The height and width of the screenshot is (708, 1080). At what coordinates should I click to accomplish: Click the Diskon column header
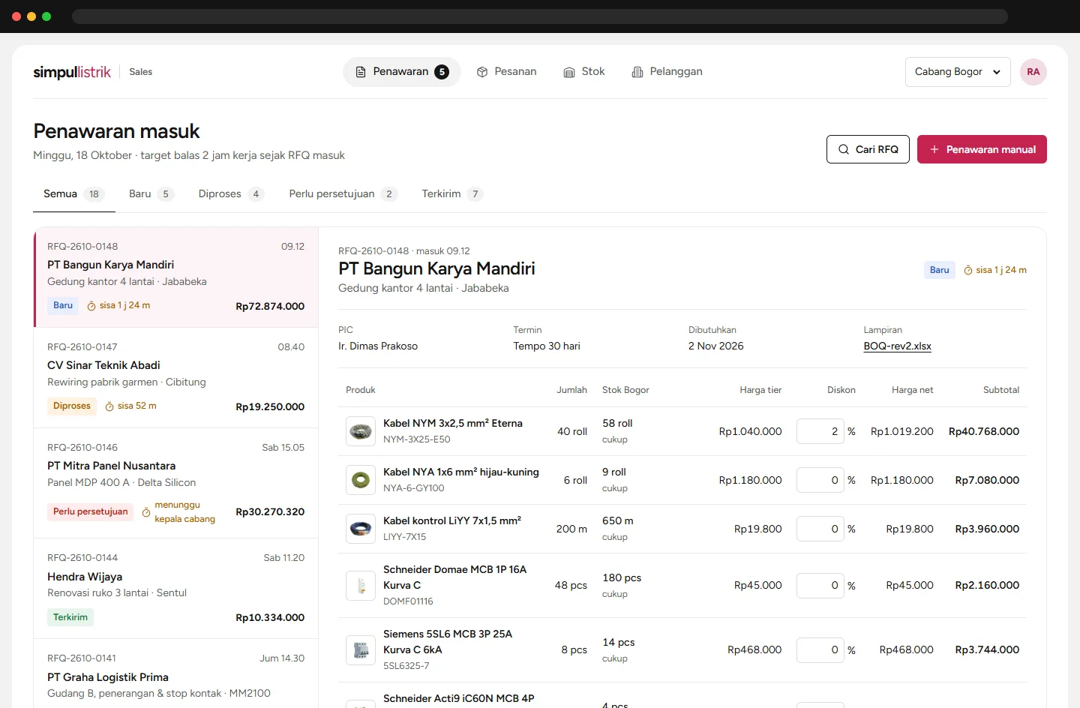coord(841,390)
